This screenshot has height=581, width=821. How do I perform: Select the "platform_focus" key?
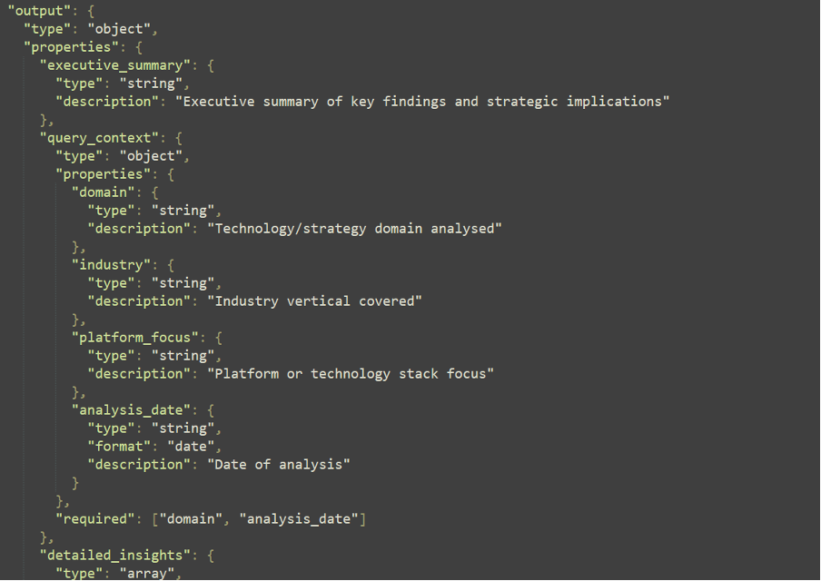point(135,338)
